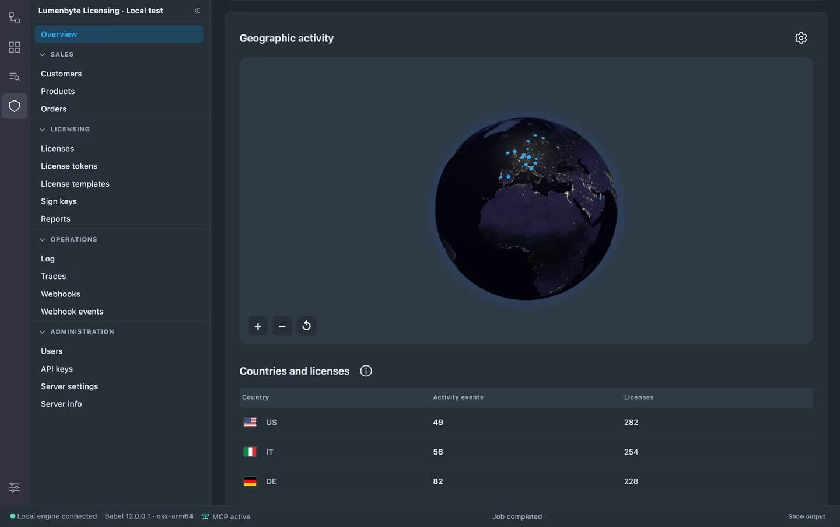Zoom out the globe with minus button
Screen dimensions: 840x527
click(282, 326)
